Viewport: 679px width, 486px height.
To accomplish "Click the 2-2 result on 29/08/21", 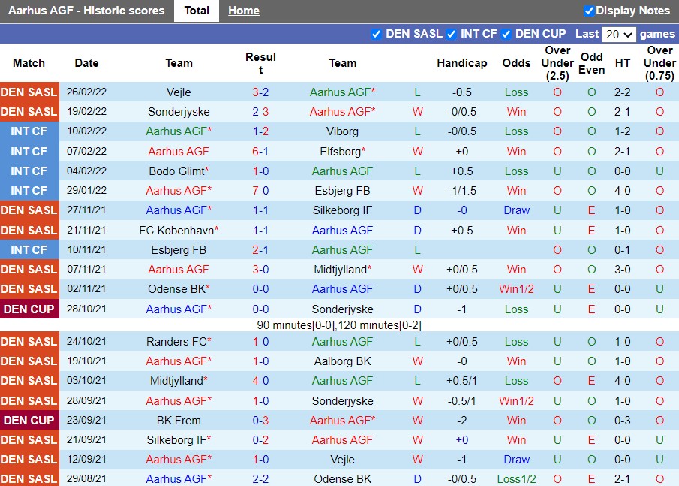I will point(260,479).
